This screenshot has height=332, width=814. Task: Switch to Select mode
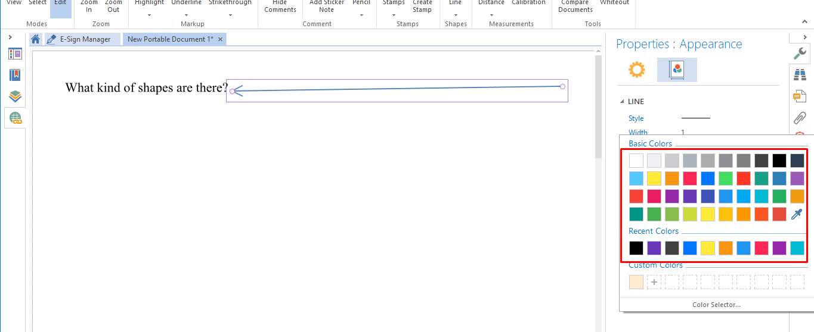click(37, 4)
